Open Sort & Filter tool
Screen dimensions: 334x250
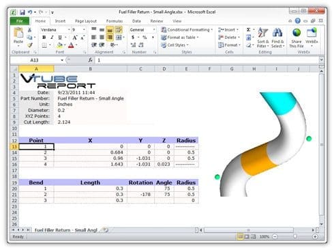click(x=263, y=38)
